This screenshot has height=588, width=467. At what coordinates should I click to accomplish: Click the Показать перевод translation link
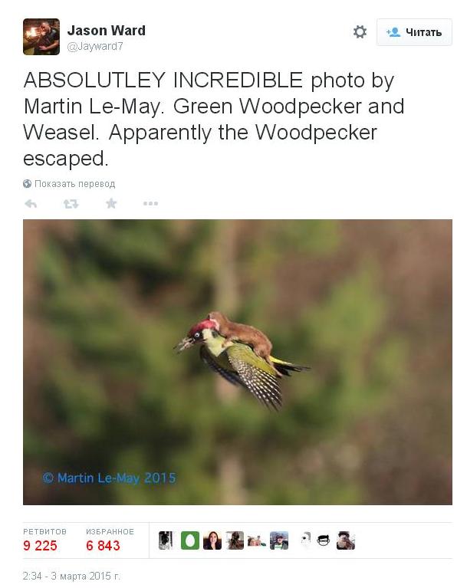click(x=74, y=184)
